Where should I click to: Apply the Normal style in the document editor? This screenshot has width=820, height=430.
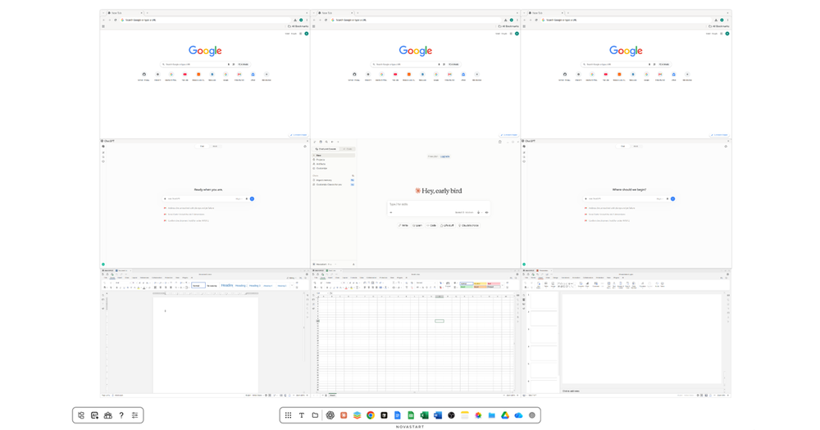(x=198, y=286)
